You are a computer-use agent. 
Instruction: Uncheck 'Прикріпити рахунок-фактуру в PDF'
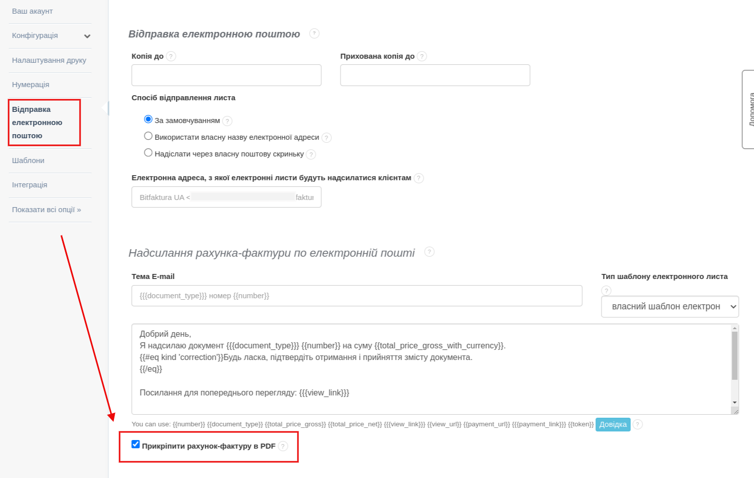pos(135,445)
